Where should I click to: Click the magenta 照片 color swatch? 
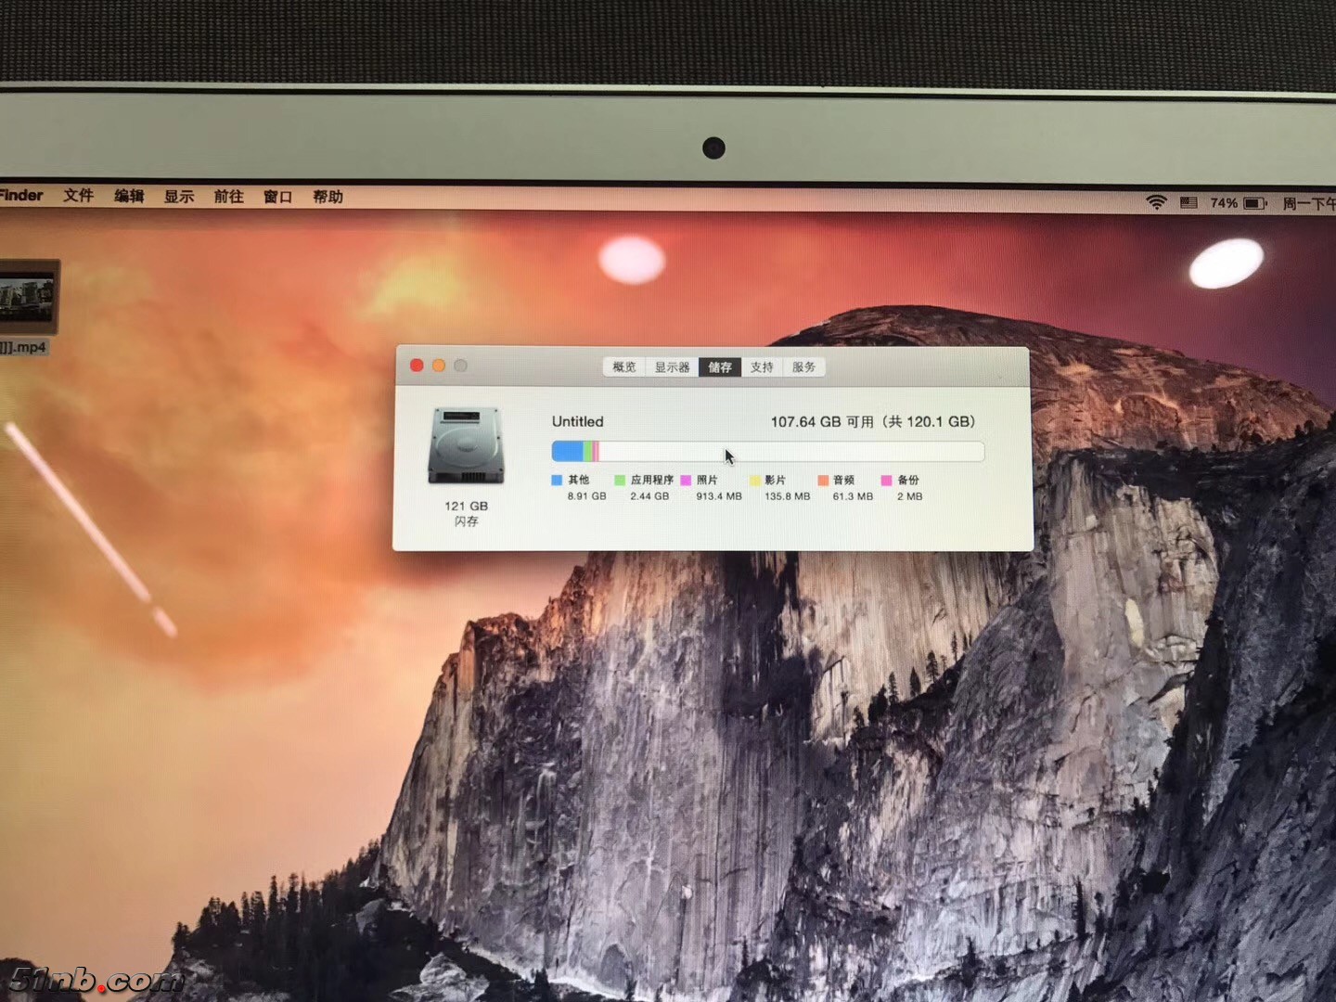(686, 480)
